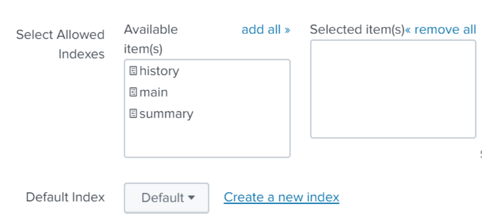Click the » chevron after add all
Viewport: 482px width, 218px height.
click(x=287, y=30)
